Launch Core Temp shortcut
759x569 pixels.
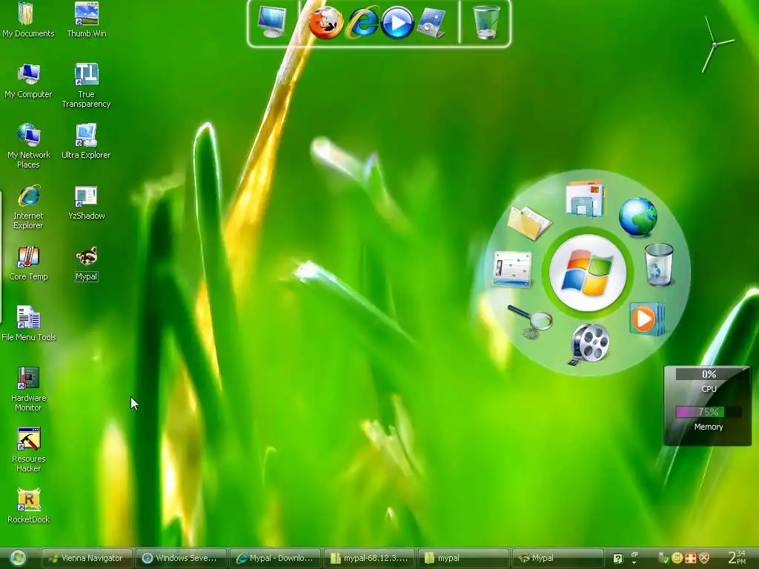coord(28,264)
